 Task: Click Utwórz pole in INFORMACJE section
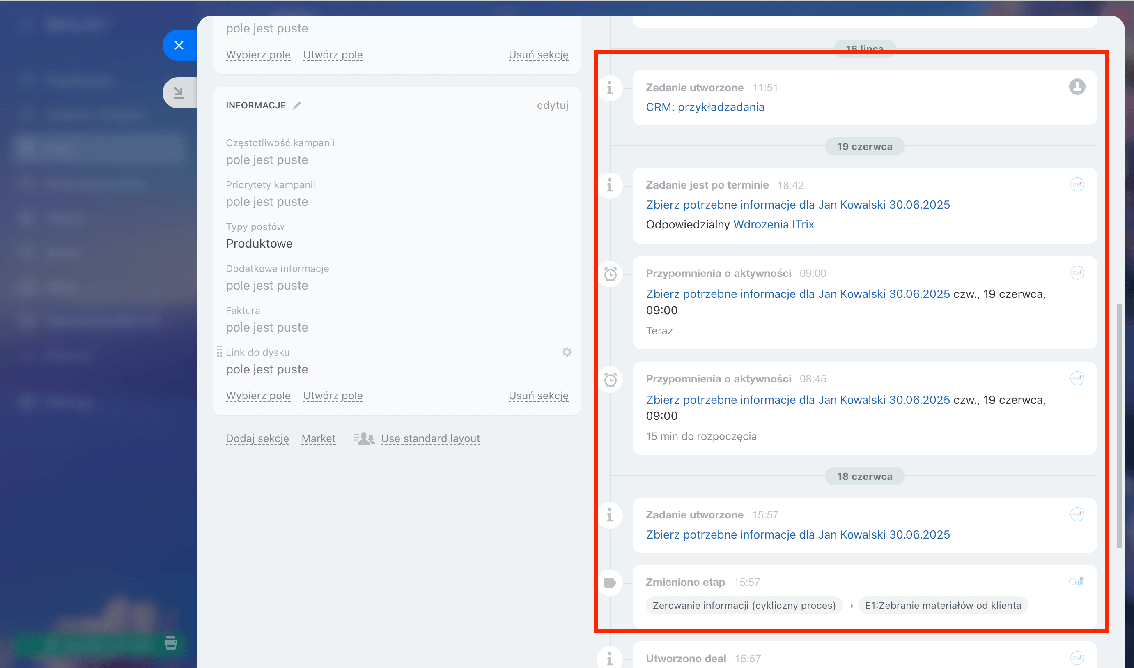coord(333,395)
